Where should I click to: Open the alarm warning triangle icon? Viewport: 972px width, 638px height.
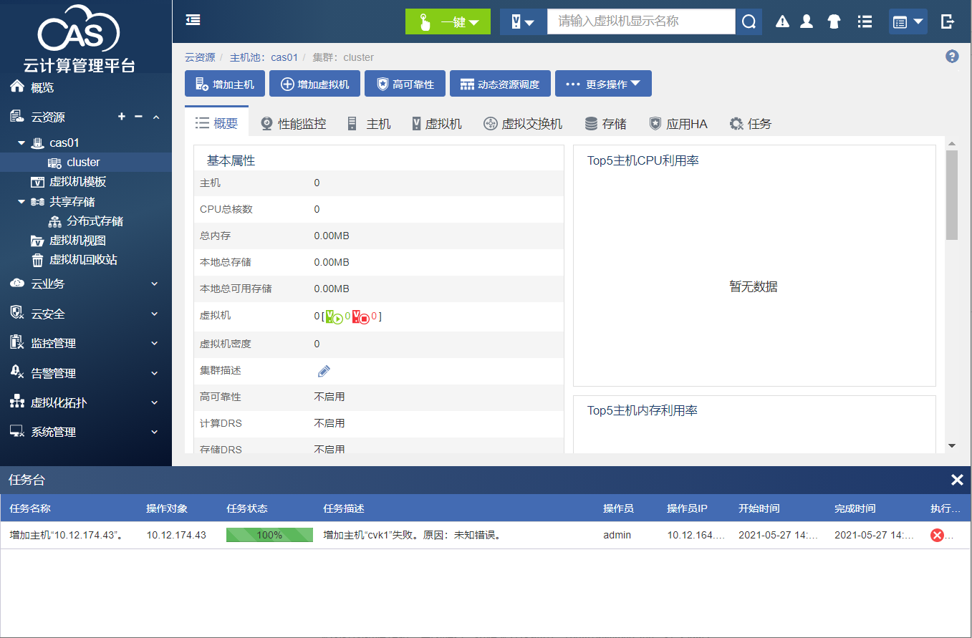[783, 21]
